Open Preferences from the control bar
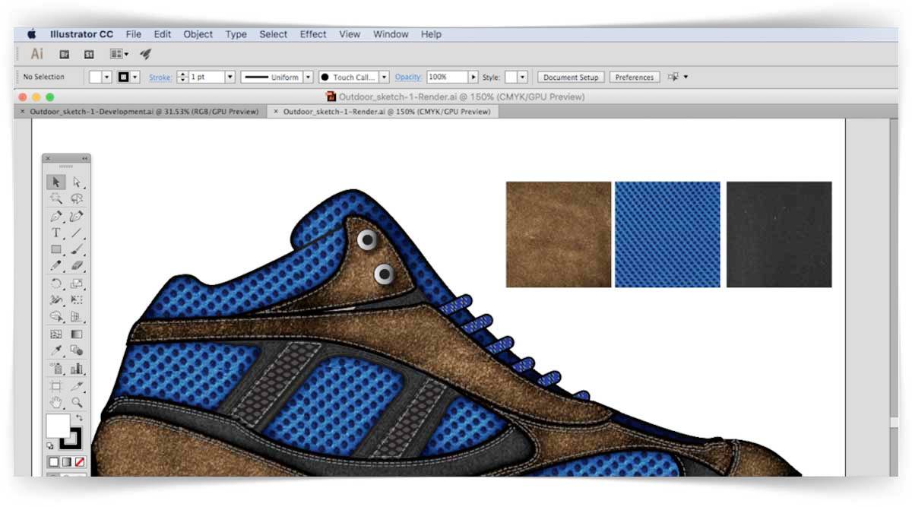Image resolution: width=912 pixels, height=507 pixels. 634,77
